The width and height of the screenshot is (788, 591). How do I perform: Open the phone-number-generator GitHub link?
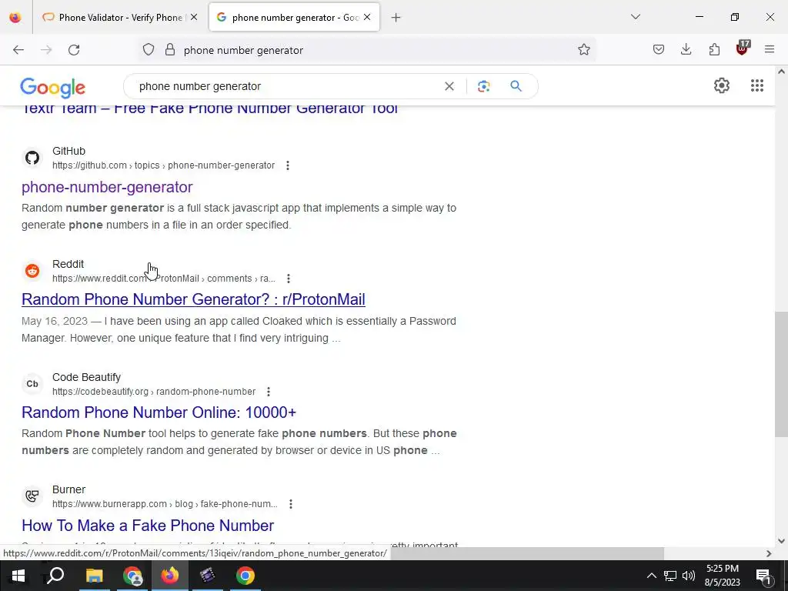(x=107, y=187)
